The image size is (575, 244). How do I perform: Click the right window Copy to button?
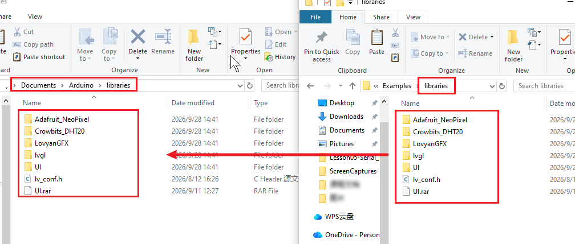tap(430, 53)
